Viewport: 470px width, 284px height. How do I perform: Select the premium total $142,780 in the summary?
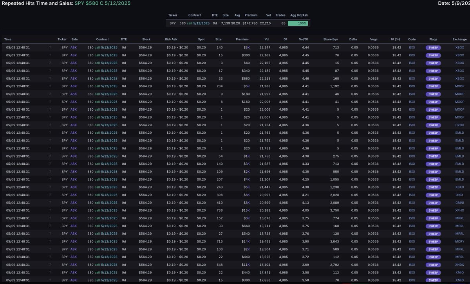pyautogui.click(x=250, y=23)
